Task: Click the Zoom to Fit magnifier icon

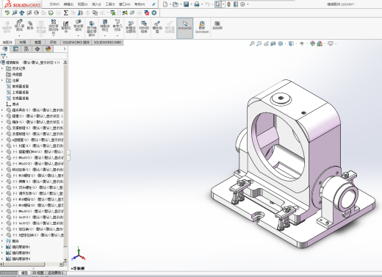Action: point(252,43)
